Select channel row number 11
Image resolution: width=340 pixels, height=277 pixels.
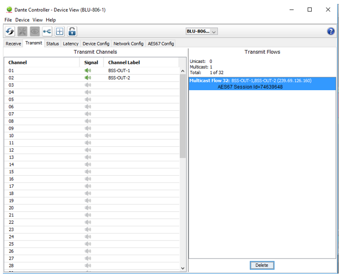[11, 143]
